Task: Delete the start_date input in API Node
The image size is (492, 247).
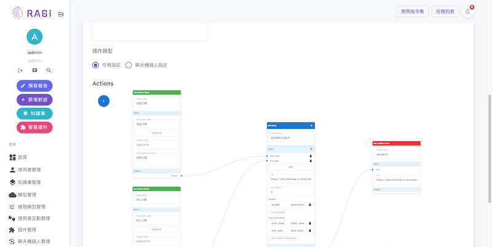Action: click(x=311, y=156)
